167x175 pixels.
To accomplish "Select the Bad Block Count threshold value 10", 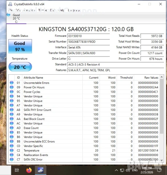I will tap(131, 119).
